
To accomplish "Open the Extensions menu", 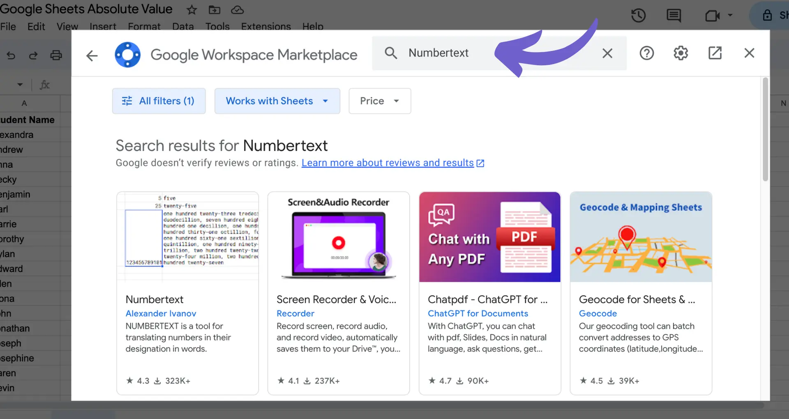I will (266, 27).
